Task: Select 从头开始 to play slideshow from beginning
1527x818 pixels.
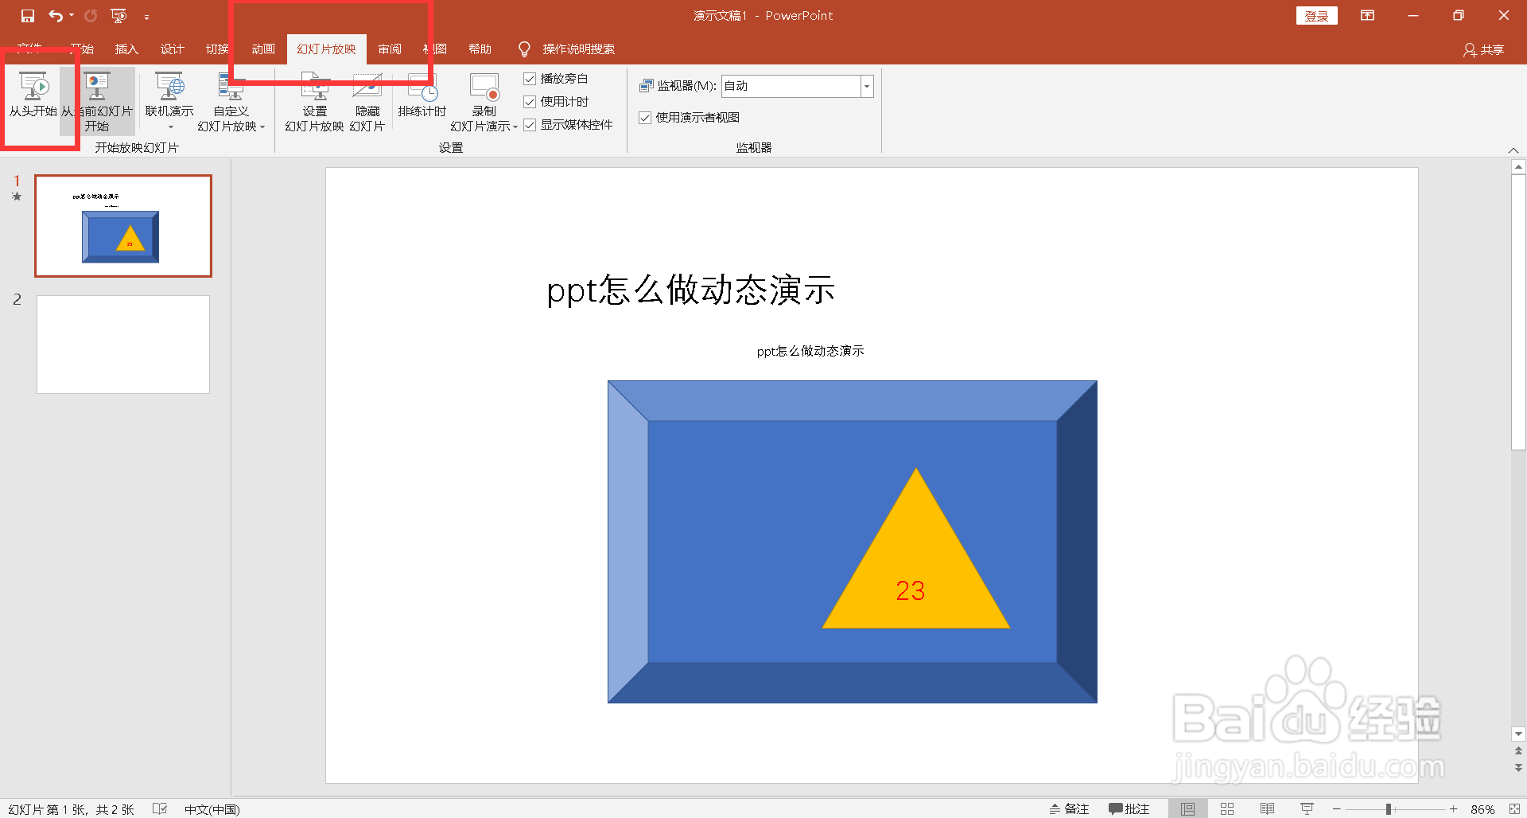Action: pyautogui.click(x=32, y=99)
